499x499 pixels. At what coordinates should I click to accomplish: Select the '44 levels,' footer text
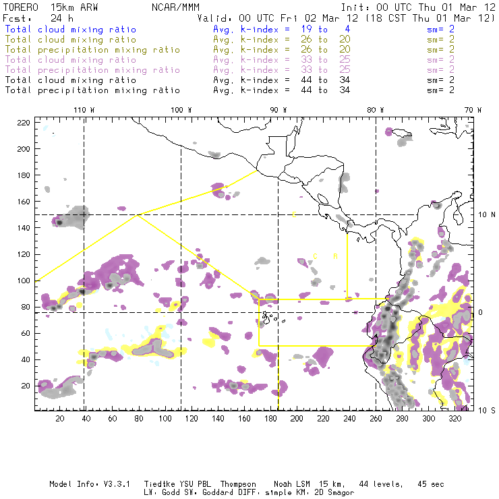[381, 484]
